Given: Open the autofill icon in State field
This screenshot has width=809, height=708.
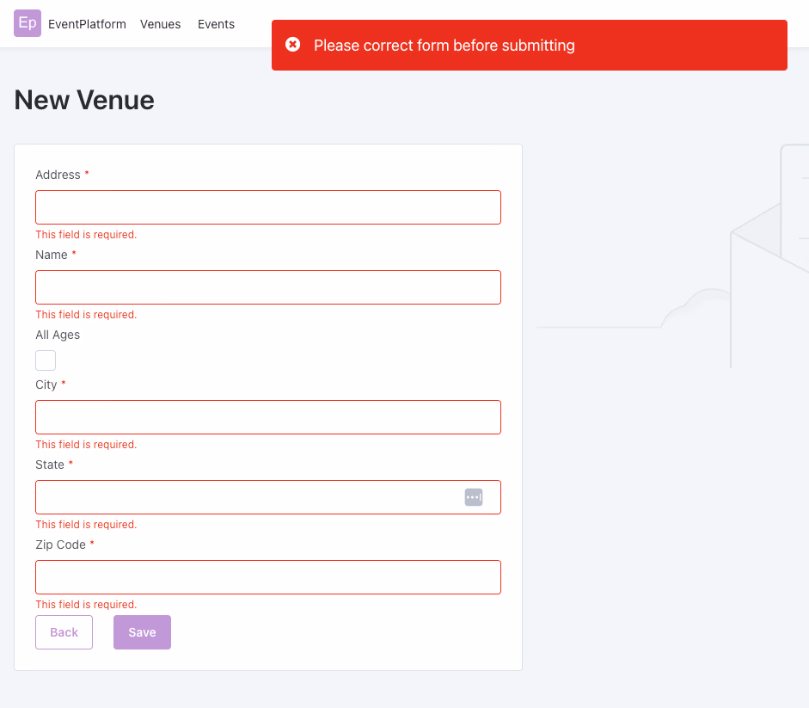Looking at the screenshot, I should [474, 497].
